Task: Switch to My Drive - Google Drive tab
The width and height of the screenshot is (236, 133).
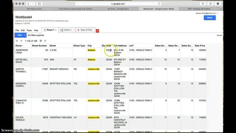Action: (118, 9)
